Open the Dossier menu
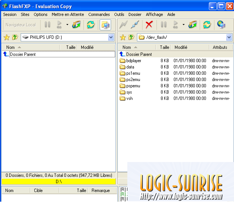This screenshot has height=202, width=234. pos(135,14)
